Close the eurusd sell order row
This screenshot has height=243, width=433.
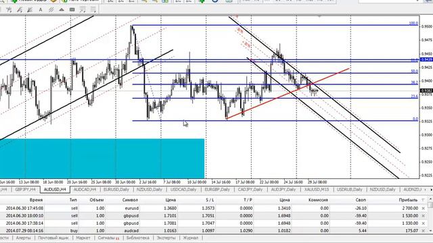click(x=424, y=209)
